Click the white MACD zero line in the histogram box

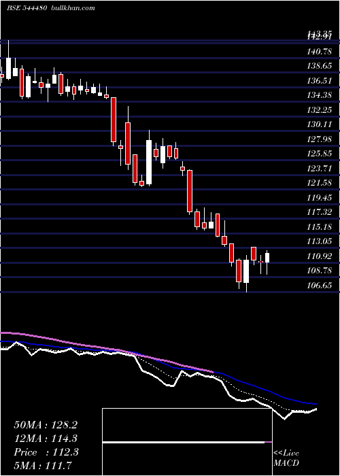184,442
